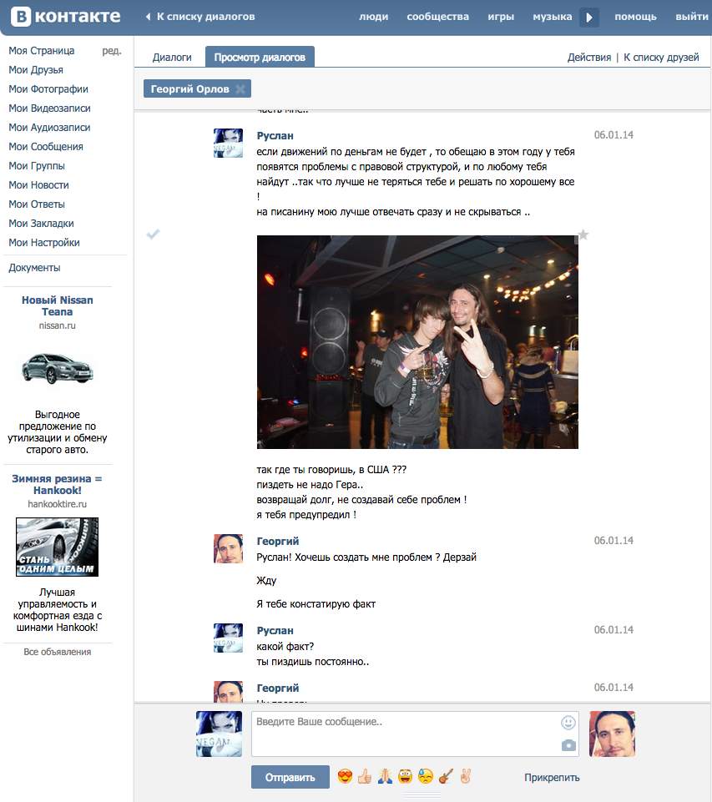Open the Действия actions dropdown
Image resolution: width=712 pixels, height=802 pixels.
tap(588, 58)
